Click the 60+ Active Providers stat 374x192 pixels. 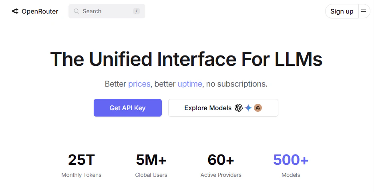pyautogui.click(x=221, y=165)
